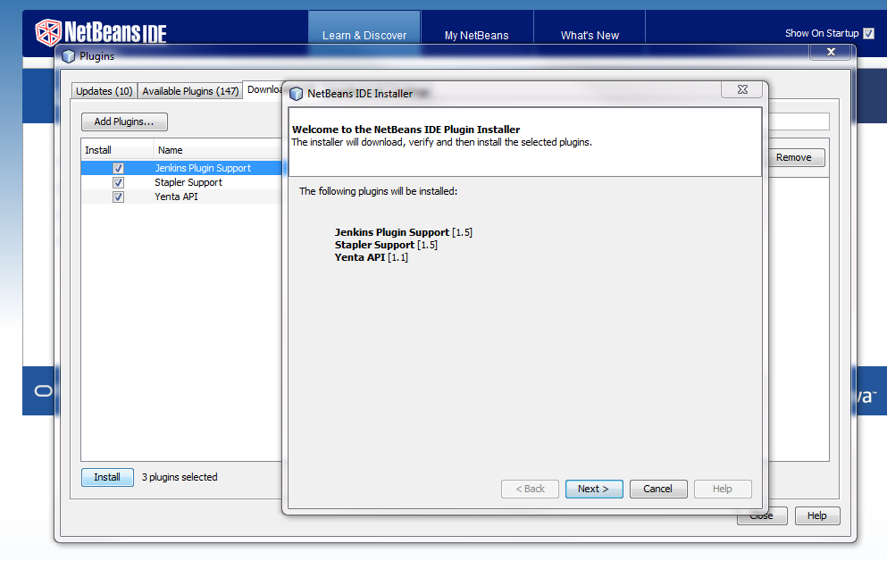Open the What's New tab
This screenshot has height=561, width=887.
coord(590,35)
